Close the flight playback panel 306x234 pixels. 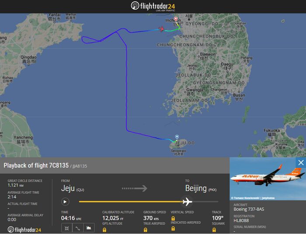(x=301, y=163)
